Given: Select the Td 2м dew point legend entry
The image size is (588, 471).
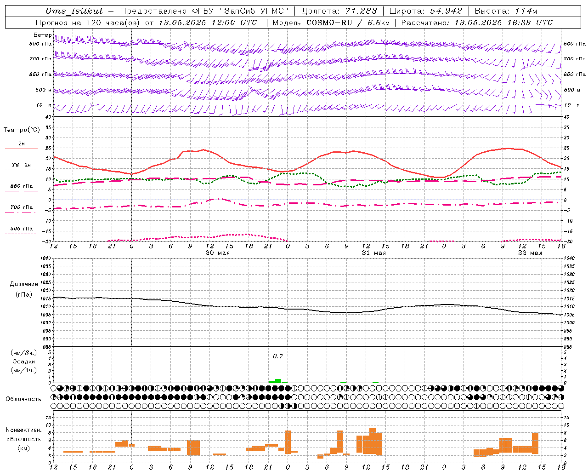Looking at the screenshot, I should pyautogui.click(x=22, y=165).
